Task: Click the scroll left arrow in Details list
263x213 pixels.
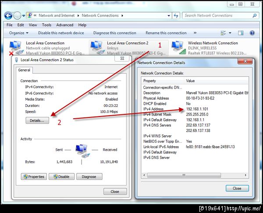Action: [144, 175]
